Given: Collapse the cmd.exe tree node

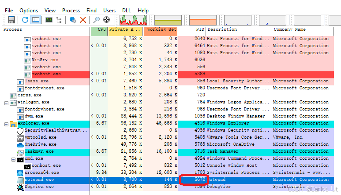Looking at the screenshot, I should tap(13, 160).
